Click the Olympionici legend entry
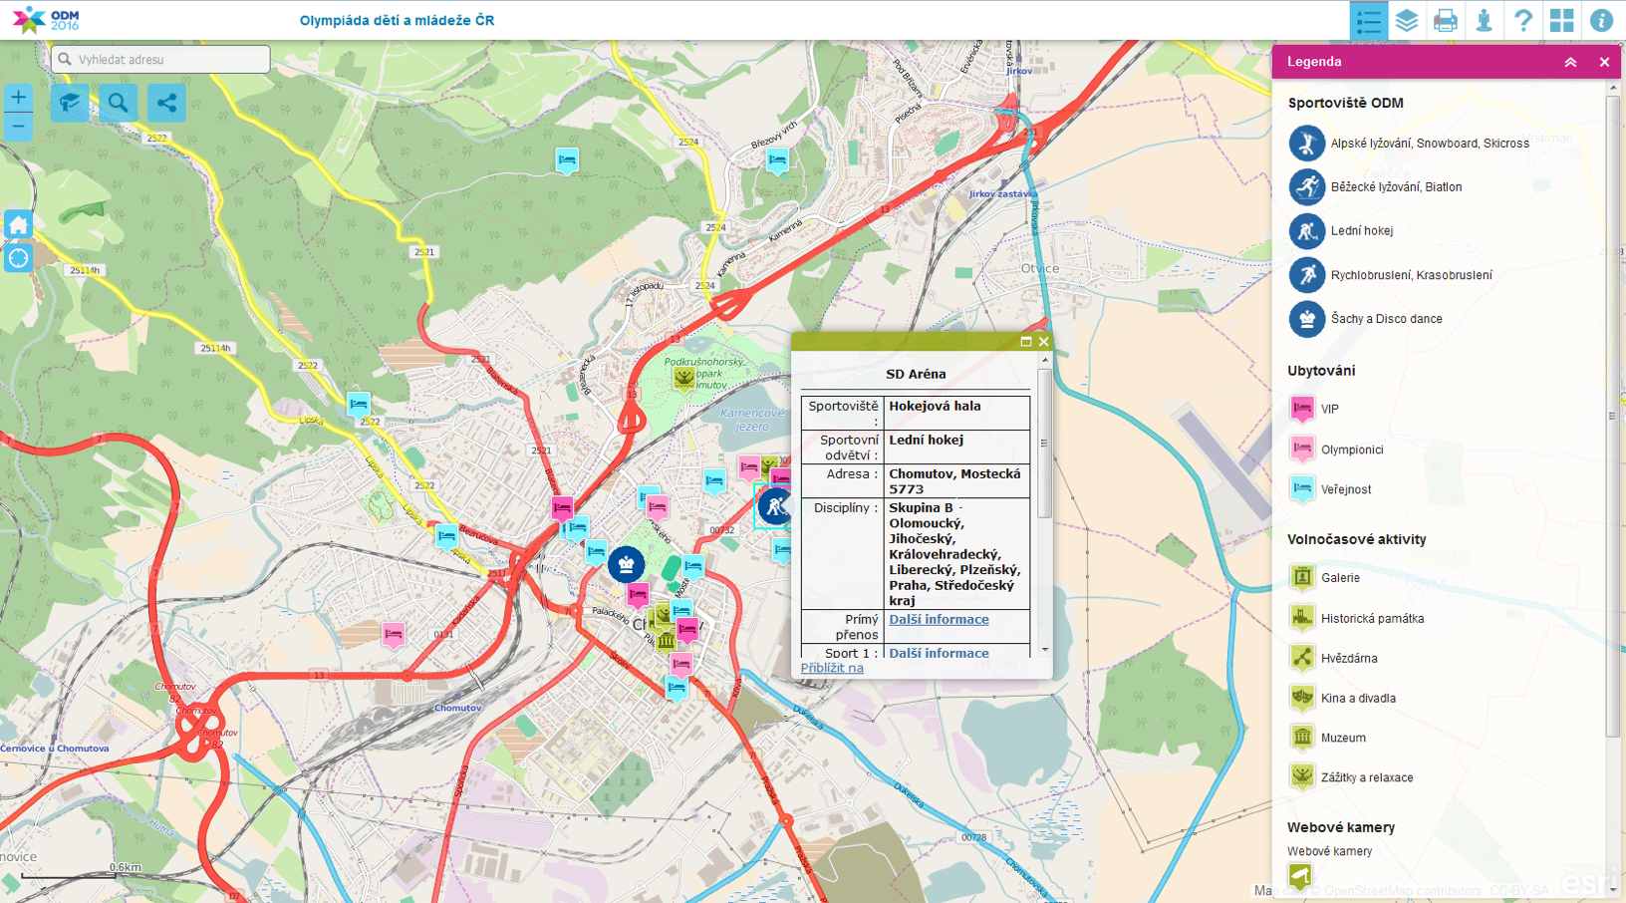 coord(1336,450)
